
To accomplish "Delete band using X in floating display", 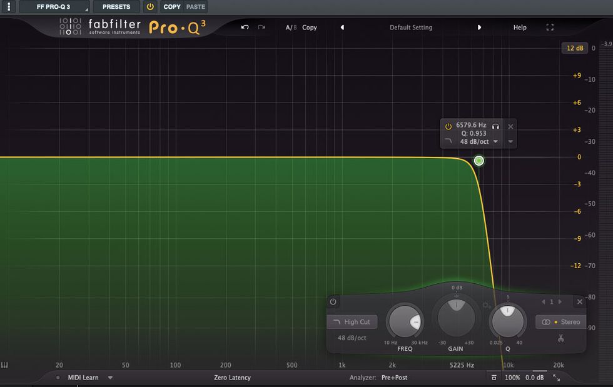I will point(510,126).
